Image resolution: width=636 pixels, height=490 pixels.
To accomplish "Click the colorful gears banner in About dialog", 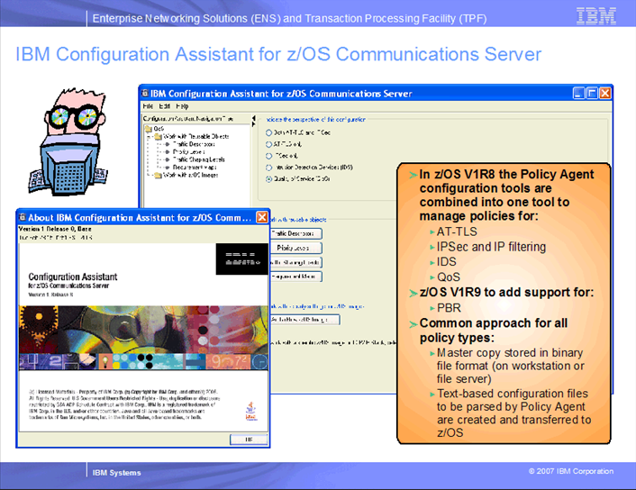I will point(143,338).
